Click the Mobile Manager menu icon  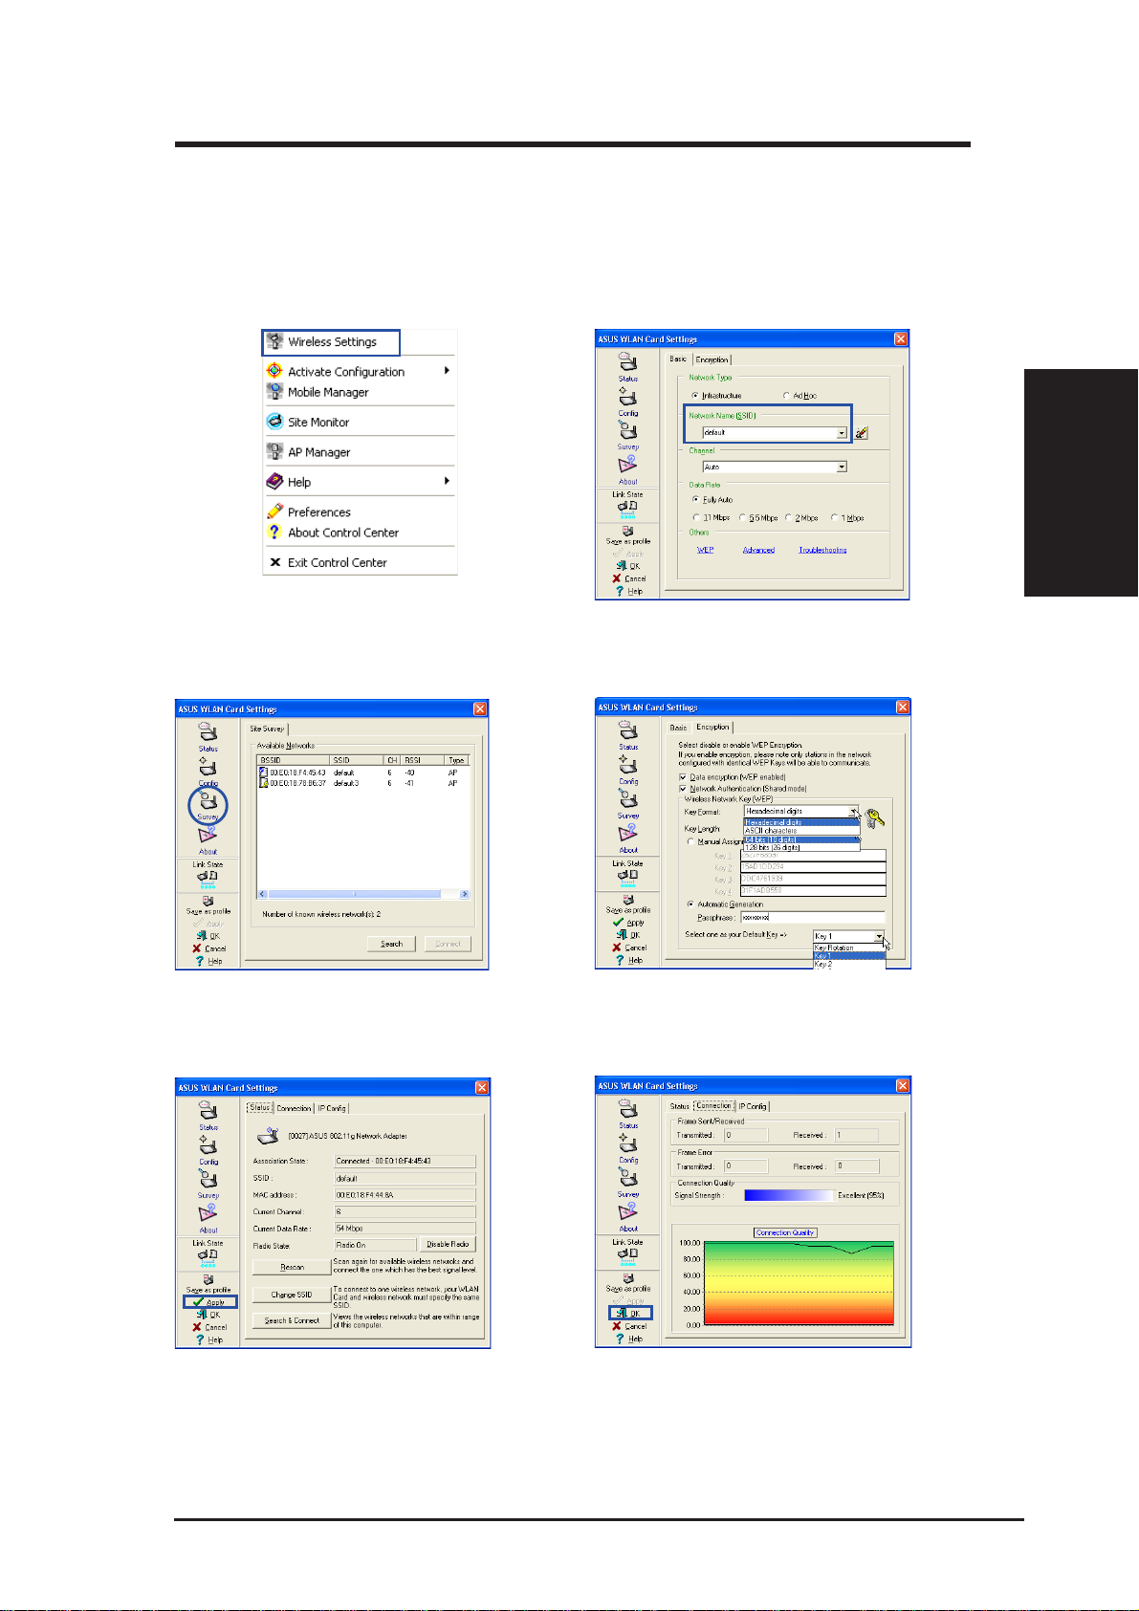tap(274, 391)
